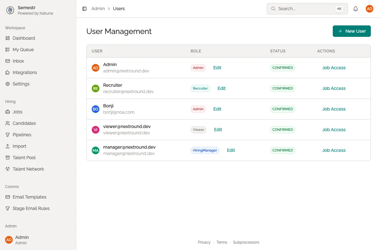The width and height of the screenshot is (381, 250).
Task: Open Jobs under the Hiring section
Action: pos(17,112)
